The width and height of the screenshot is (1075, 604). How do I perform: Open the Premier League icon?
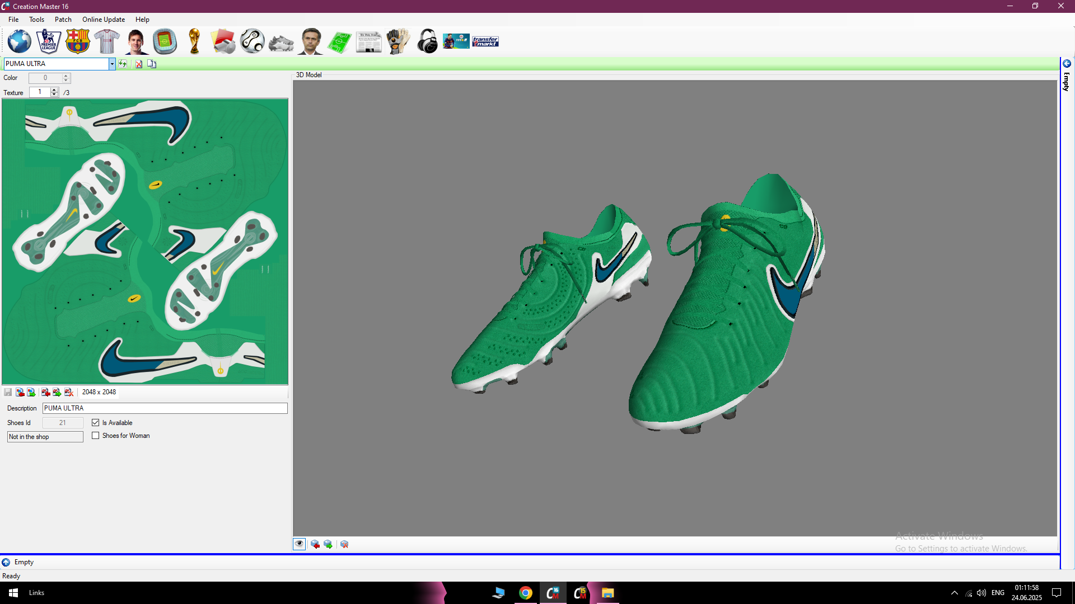(49, 41)
